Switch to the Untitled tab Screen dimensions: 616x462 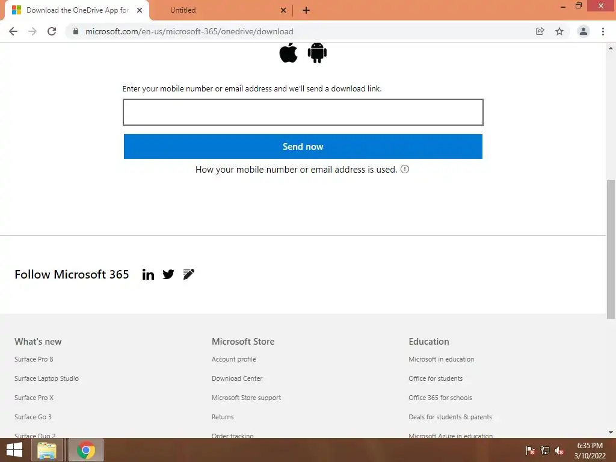pyautogui.click(x=223, y=10)
